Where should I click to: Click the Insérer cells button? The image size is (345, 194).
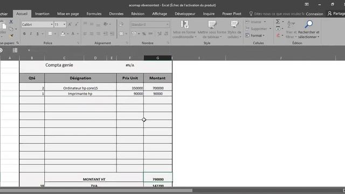tap(256, 22)
